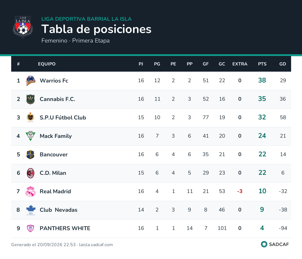302x259 pixels.
Task: Click the pink Real Madrid crest
Action: click(x=30, y=192)
